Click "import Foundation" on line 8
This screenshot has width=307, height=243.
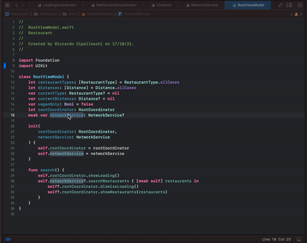click(x=39, y=61)
